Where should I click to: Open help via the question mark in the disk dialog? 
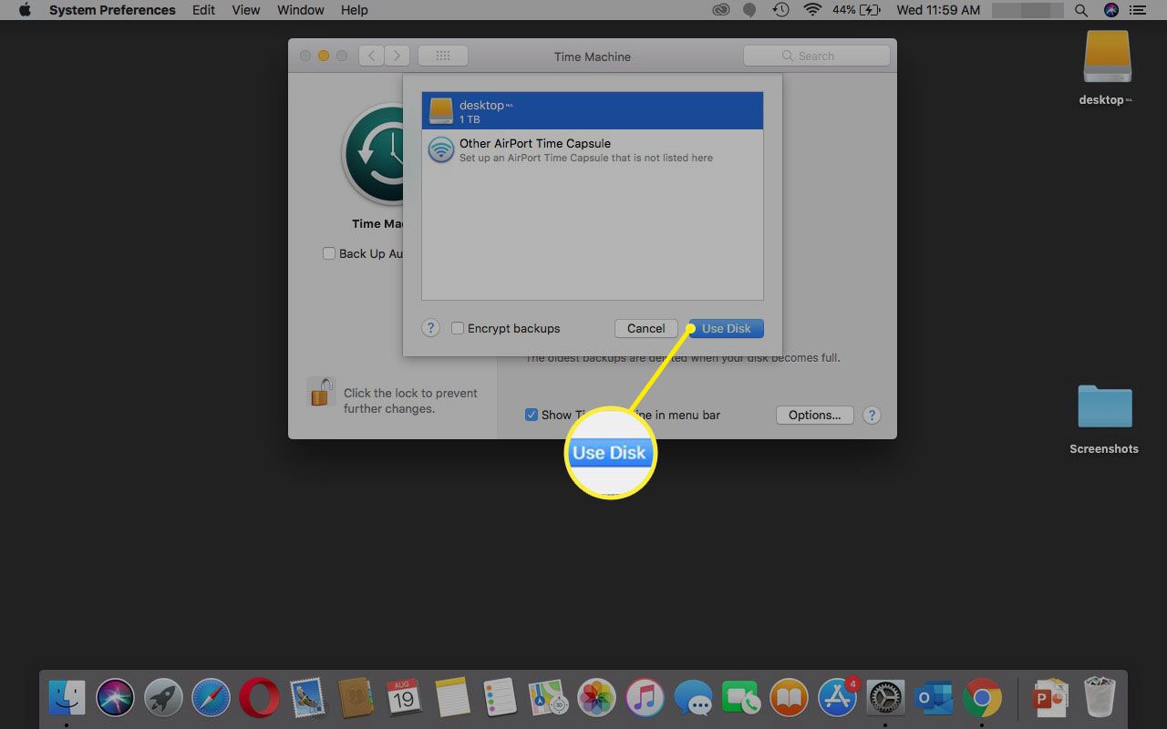coord(430,328)
